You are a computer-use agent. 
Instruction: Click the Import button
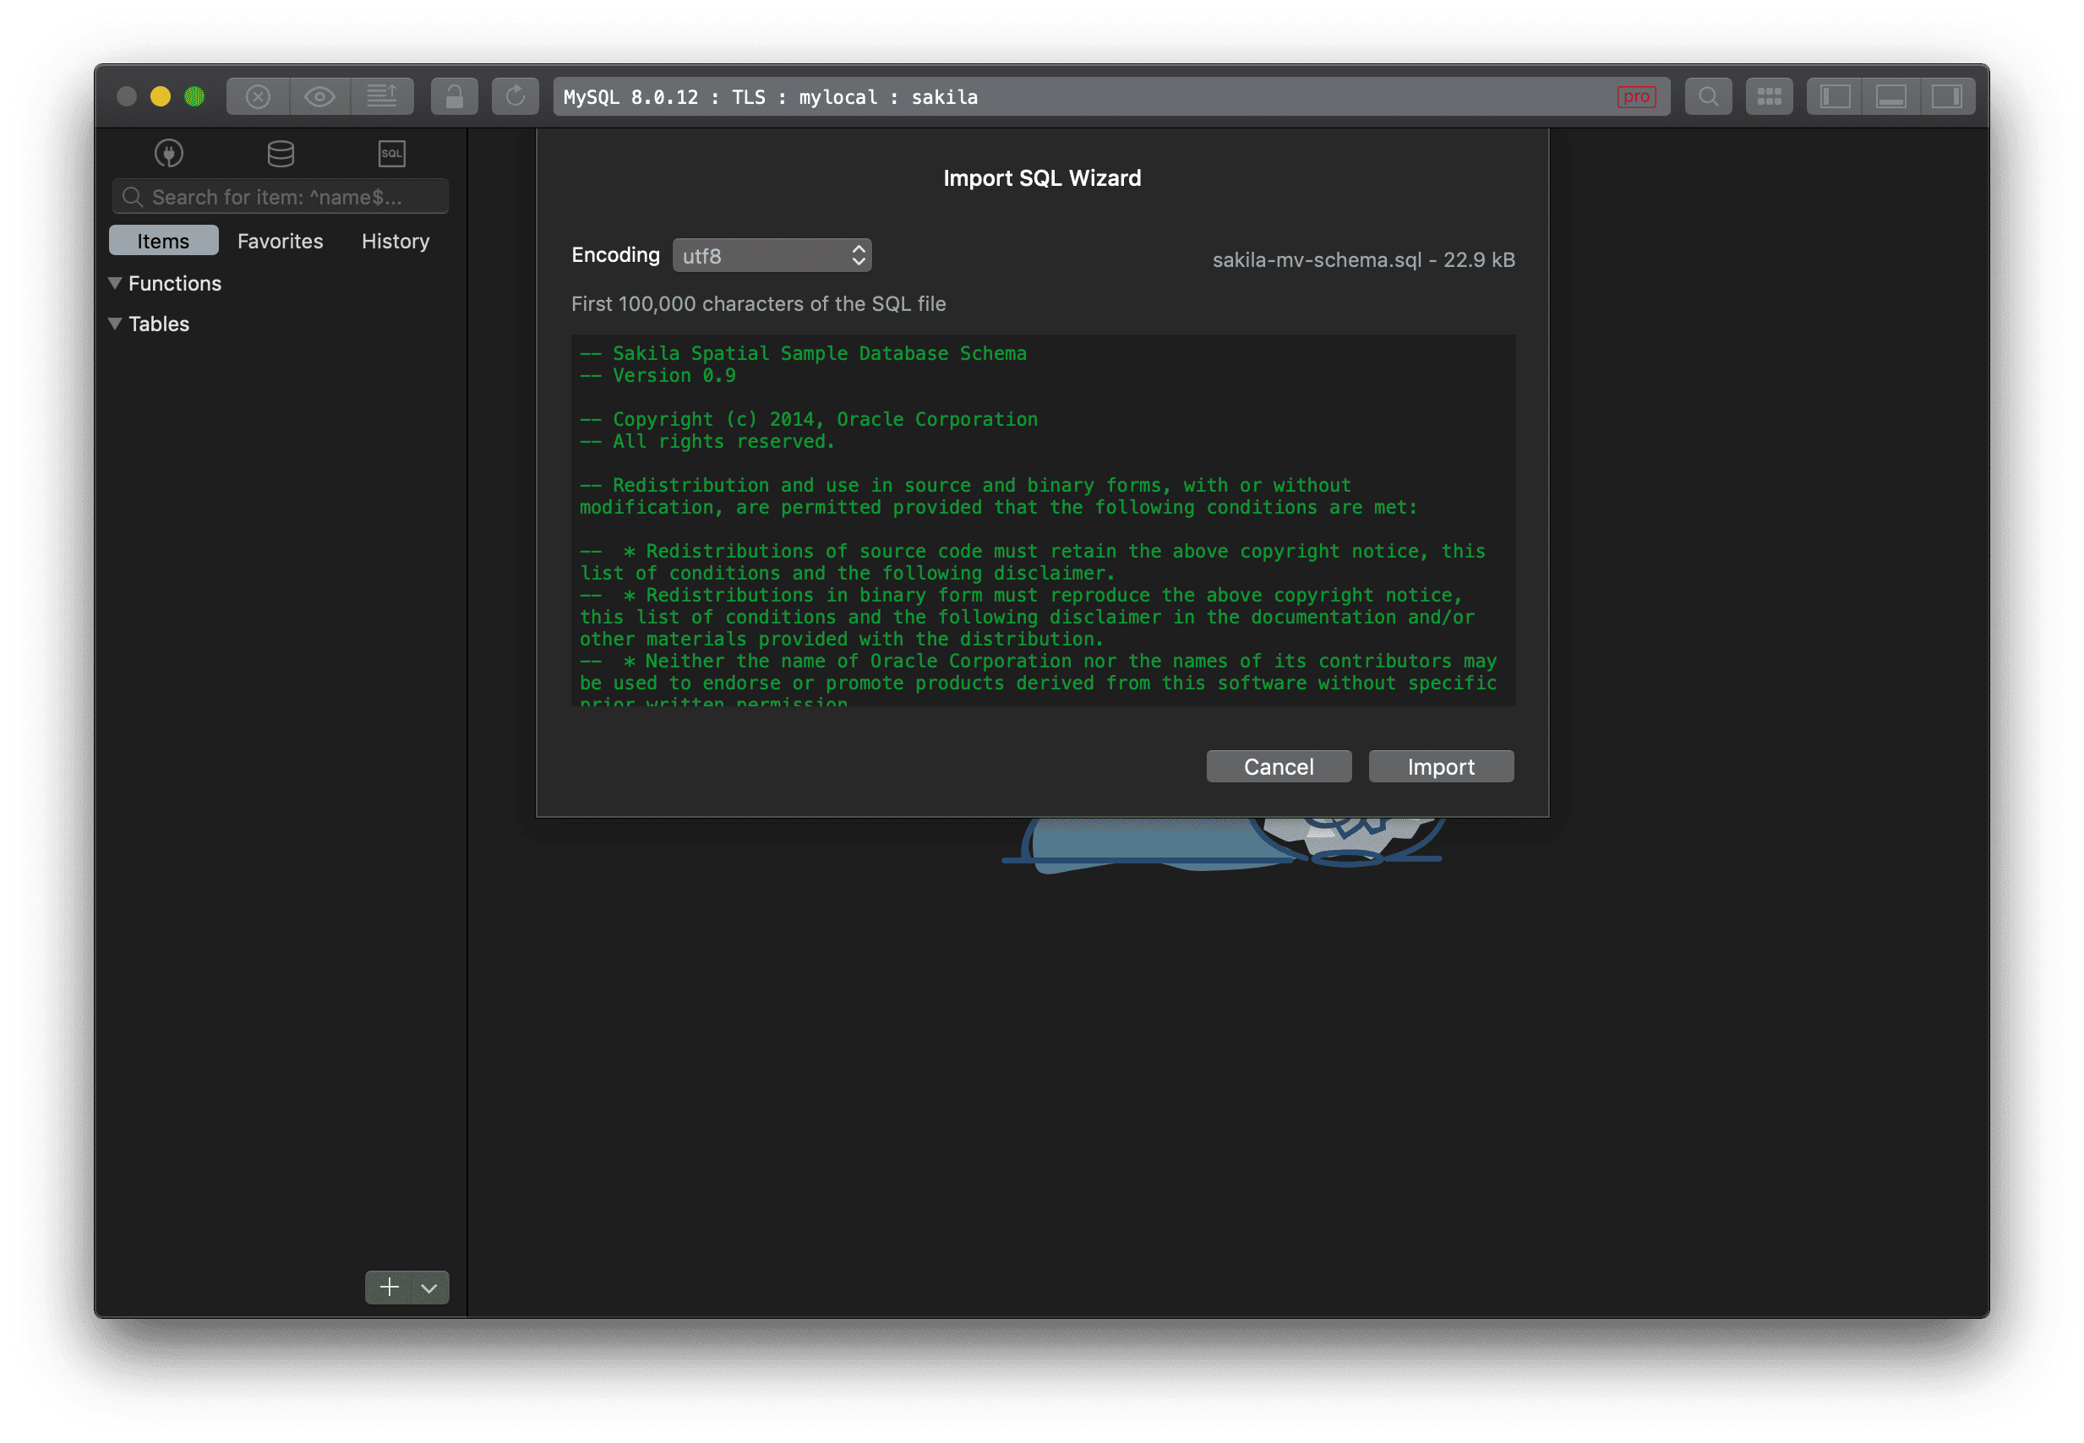click(x=1441, y=765)
